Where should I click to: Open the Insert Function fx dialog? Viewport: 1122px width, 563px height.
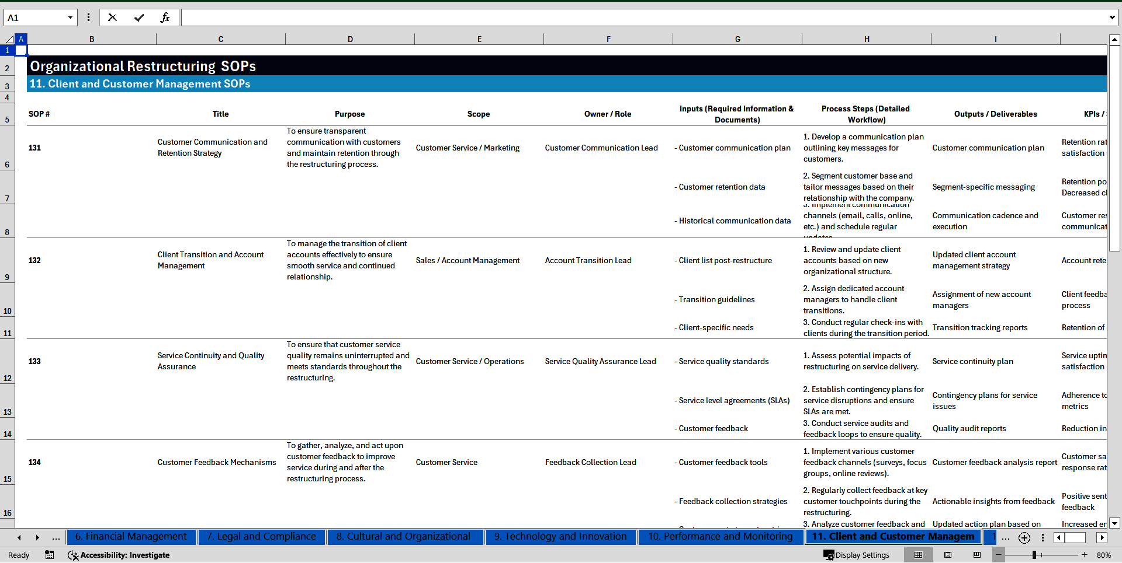tap(165, 18)
